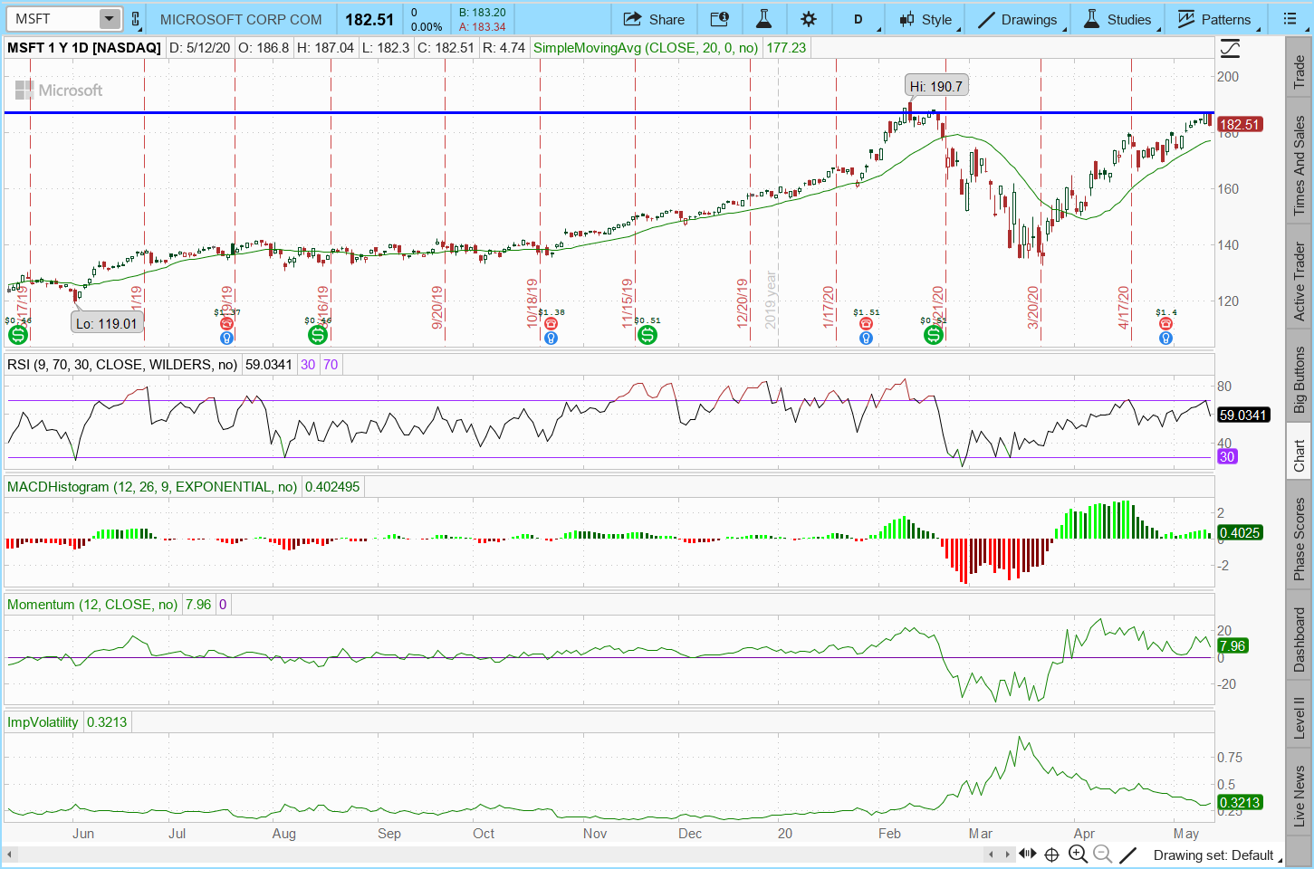This screenshot has width=1314, height=869.
Task: Click the RSI (9, 70, 30, CLOSE, WILDERS, no) label
Action: pos(122,365)
